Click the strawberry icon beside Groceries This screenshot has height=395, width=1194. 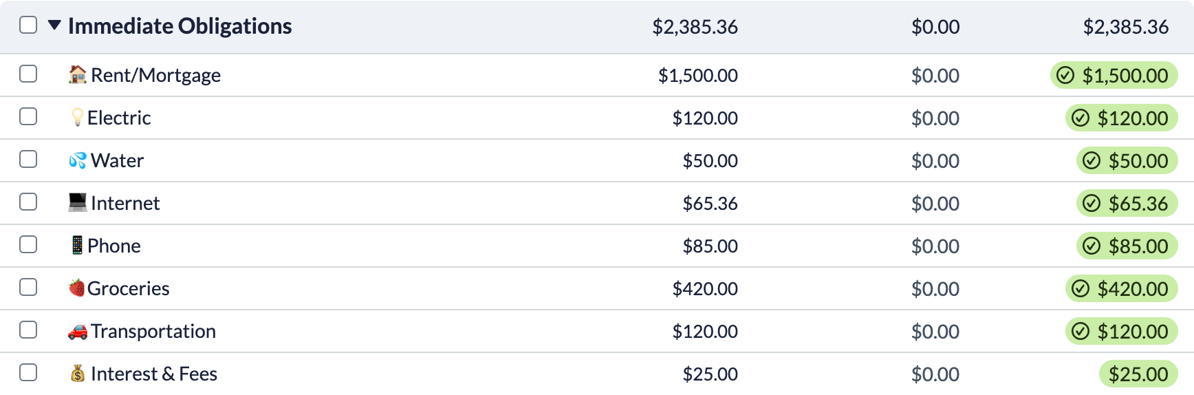click(x=77, y=288)
